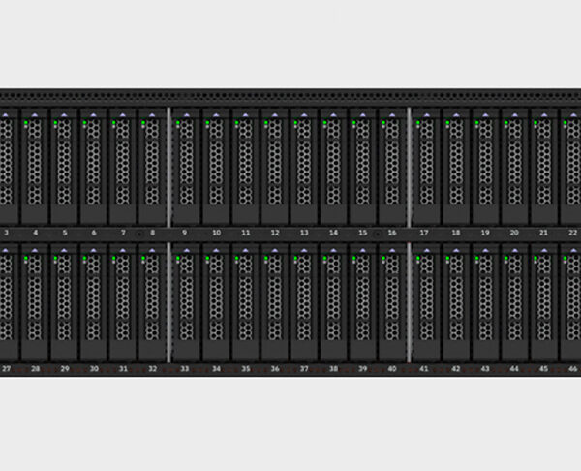This screenshot has width=581, height=471.
Task: Click round indicator between labels 15 and 16
Action: [378, 234]
